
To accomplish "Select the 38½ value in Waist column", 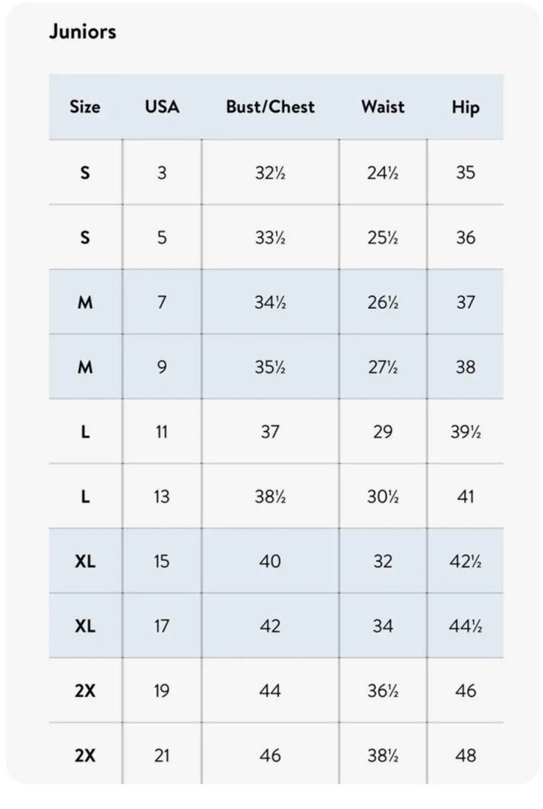I will point(383,755).
